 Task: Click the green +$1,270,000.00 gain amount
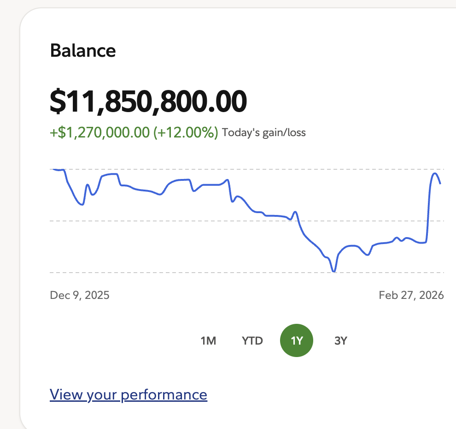coord(99,133)
